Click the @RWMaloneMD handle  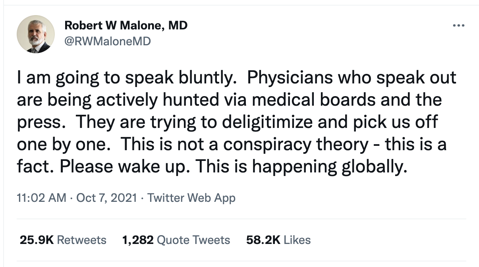tap(107, 41)
